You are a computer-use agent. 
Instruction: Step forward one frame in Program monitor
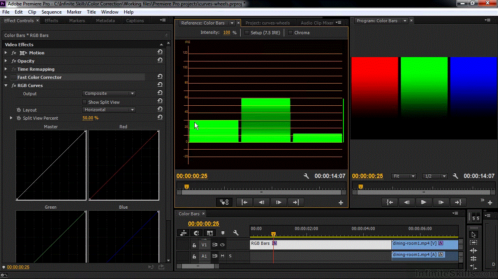coord(441,202)
